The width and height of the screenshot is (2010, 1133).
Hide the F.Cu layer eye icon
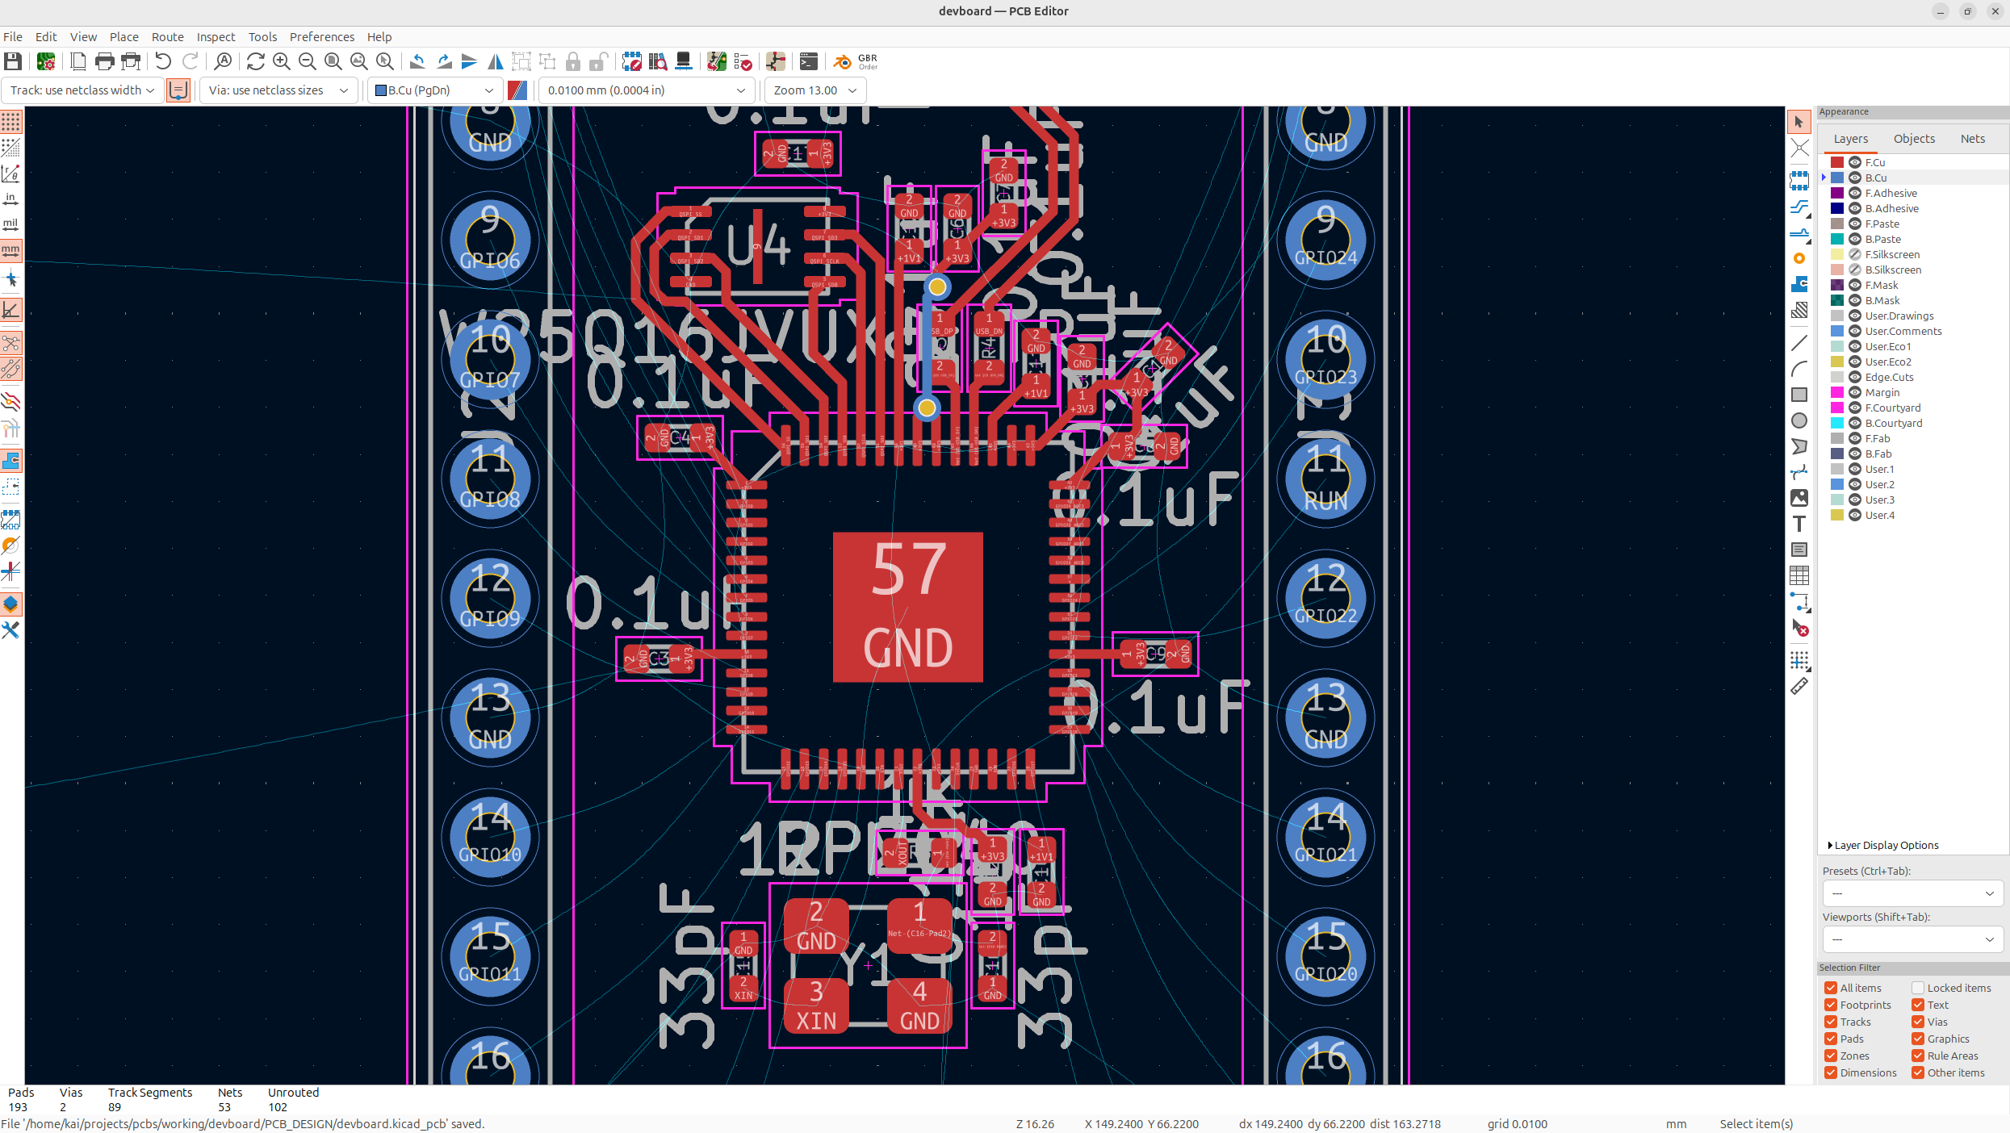1855,162
